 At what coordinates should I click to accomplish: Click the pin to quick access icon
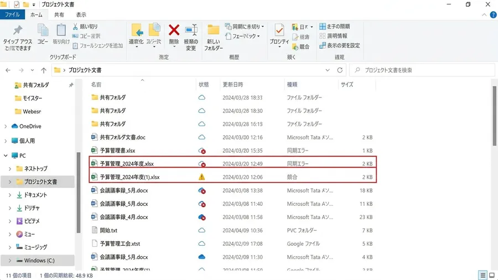pyautogui.click(x=18, y=30)
